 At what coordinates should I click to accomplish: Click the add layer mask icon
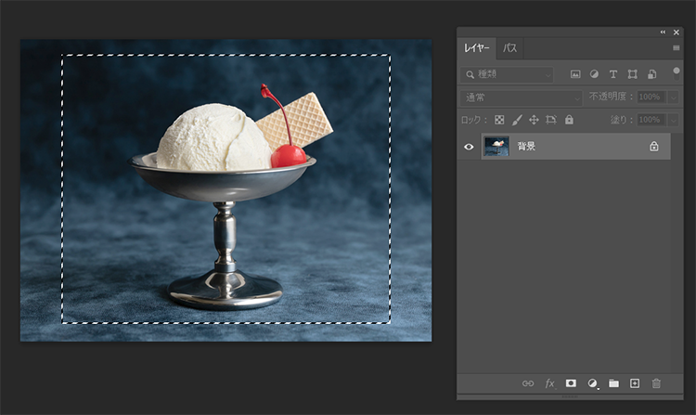pyautogui.click(x=571, y=383)
